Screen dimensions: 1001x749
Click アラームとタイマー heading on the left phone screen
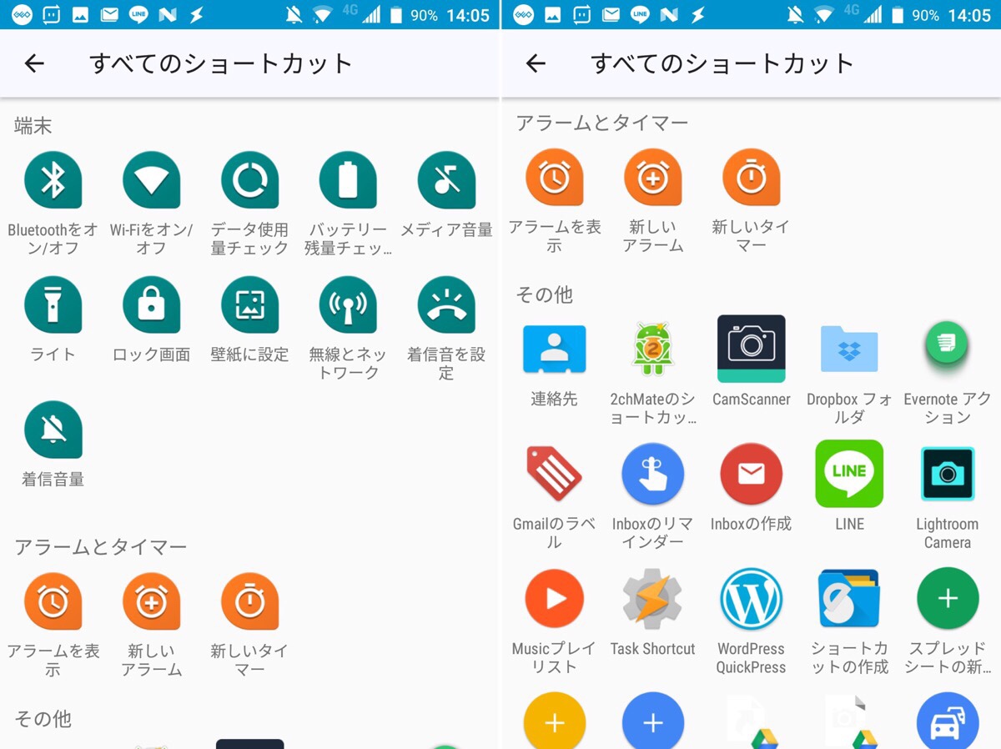(101, 547)
